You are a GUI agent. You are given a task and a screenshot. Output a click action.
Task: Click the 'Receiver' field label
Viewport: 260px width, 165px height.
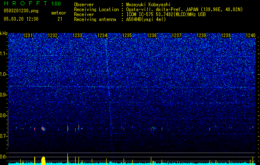pyautogui.click(x=84, y=14)
